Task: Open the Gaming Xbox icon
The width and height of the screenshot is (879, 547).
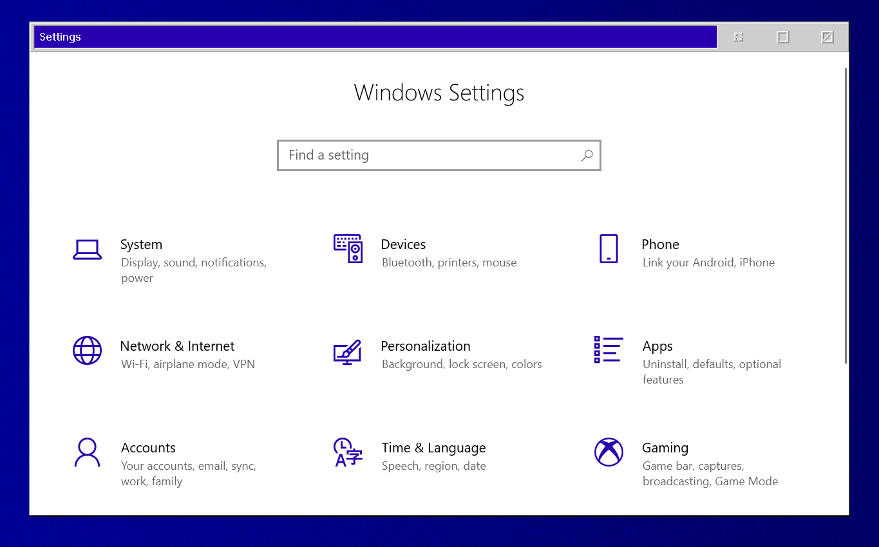Action: click(609, 452)
